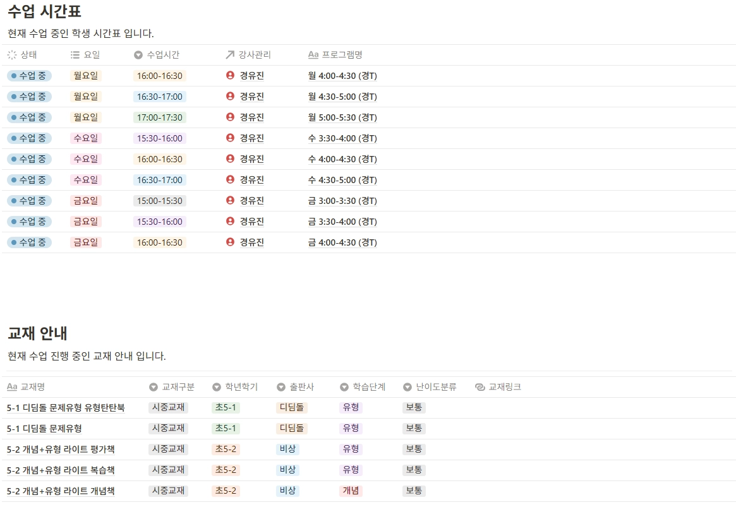This screenshot has height=507, width=736.
Task: Click the 요일 column list icon
Action: click(75, 55)
